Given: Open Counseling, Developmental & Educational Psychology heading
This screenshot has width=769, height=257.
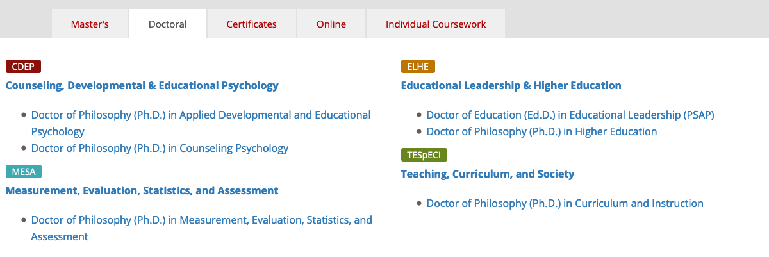Looking at the screenshot, I should click(x=142, y=85).
